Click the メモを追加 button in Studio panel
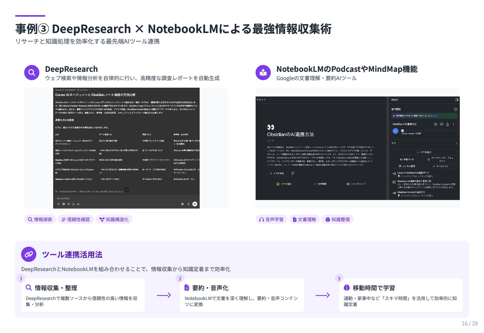The height and width of the screenshot is (333, 484). click(424, 152)
